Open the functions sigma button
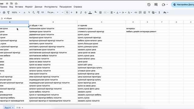Viewport: 194px width, 109px height. point(159,12)
